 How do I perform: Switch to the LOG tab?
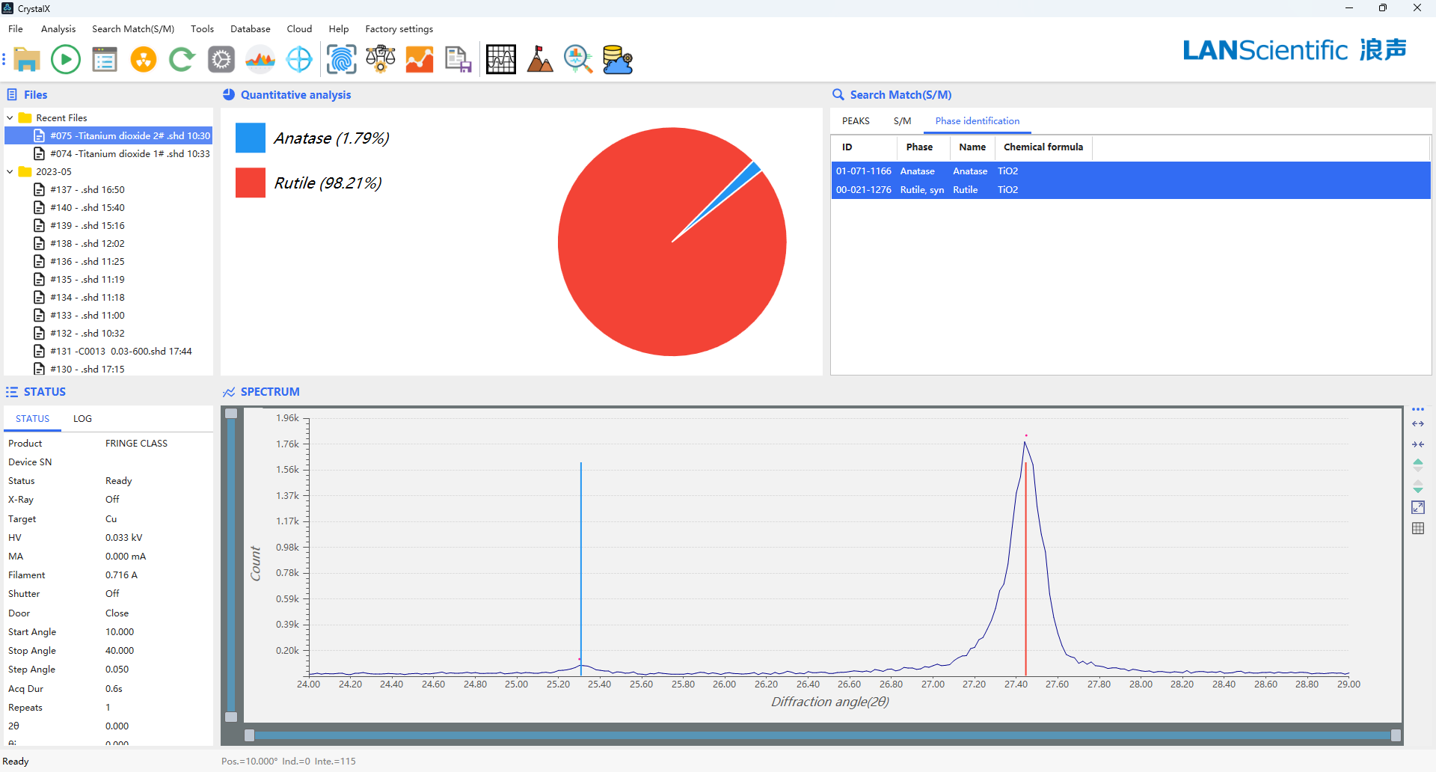82,419
